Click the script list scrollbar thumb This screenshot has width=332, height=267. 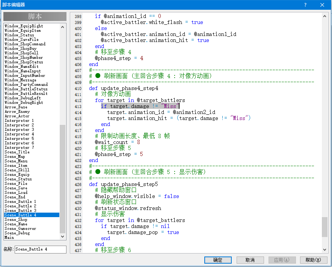coord(62,179)
